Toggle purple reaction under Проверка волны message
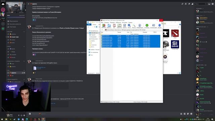Image resolution: width=215 pixels, height=121 pixels. click(x=34, y=54)
